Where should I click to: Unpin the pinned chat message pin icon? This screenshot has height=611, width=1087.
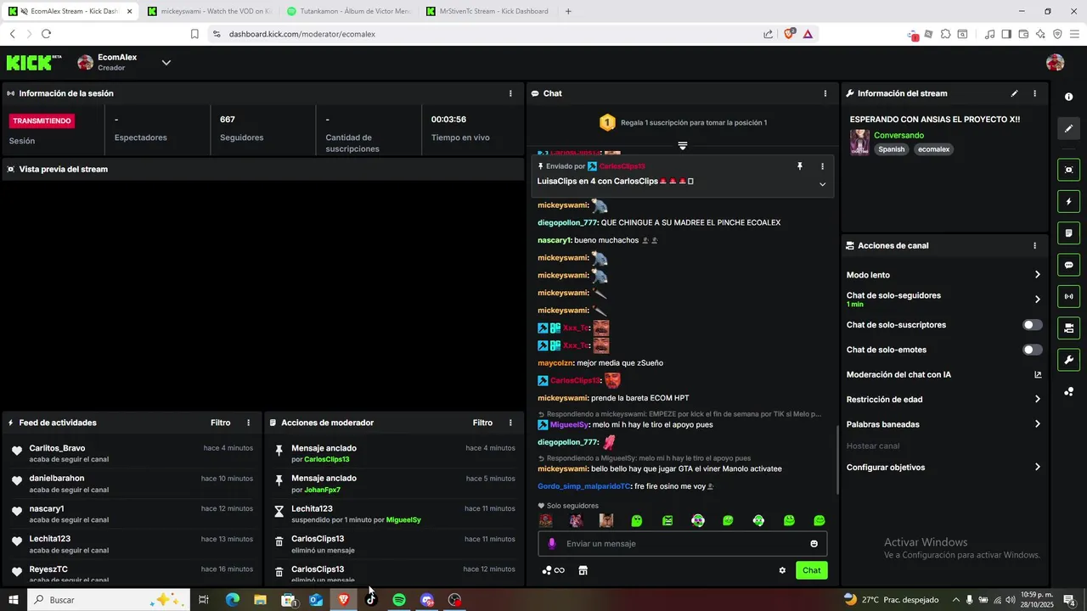[x=799, y=166]
